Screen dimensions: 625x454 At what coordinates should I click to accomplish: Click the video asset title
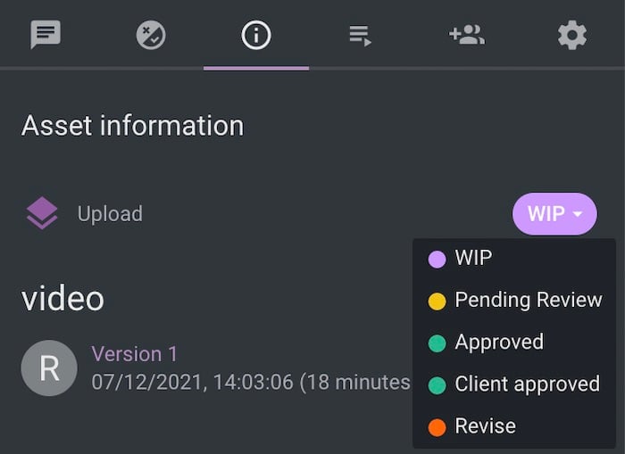(62, 299)
